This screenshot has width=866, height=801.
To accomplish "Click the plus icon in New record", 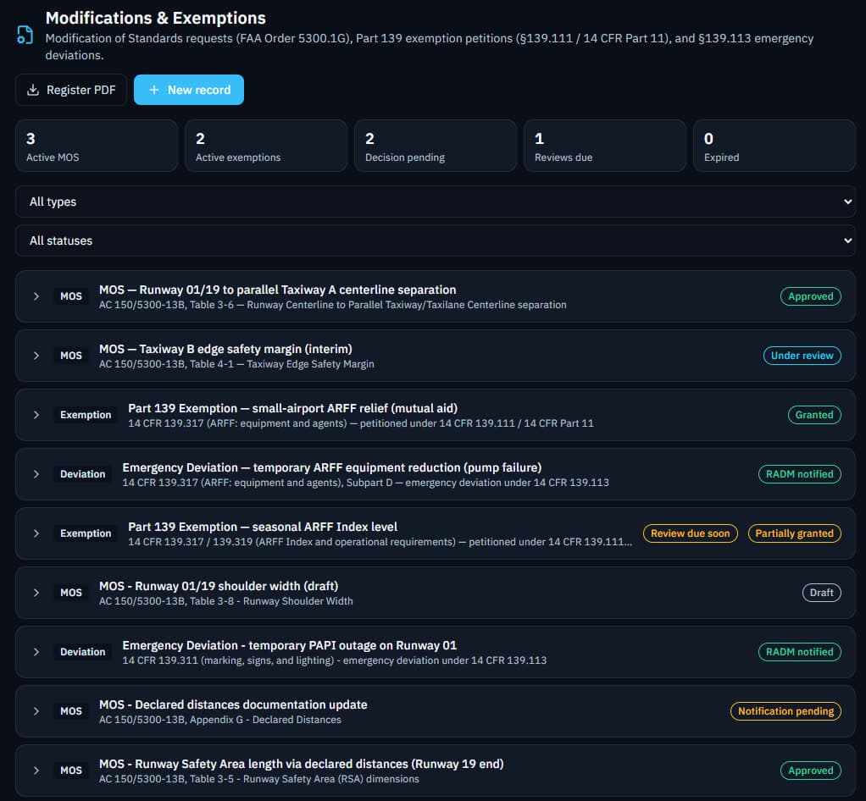I will pyautogui.click(x=154, y=90).
